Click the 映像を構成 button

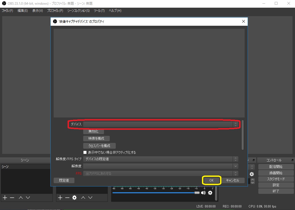[96, 139]
